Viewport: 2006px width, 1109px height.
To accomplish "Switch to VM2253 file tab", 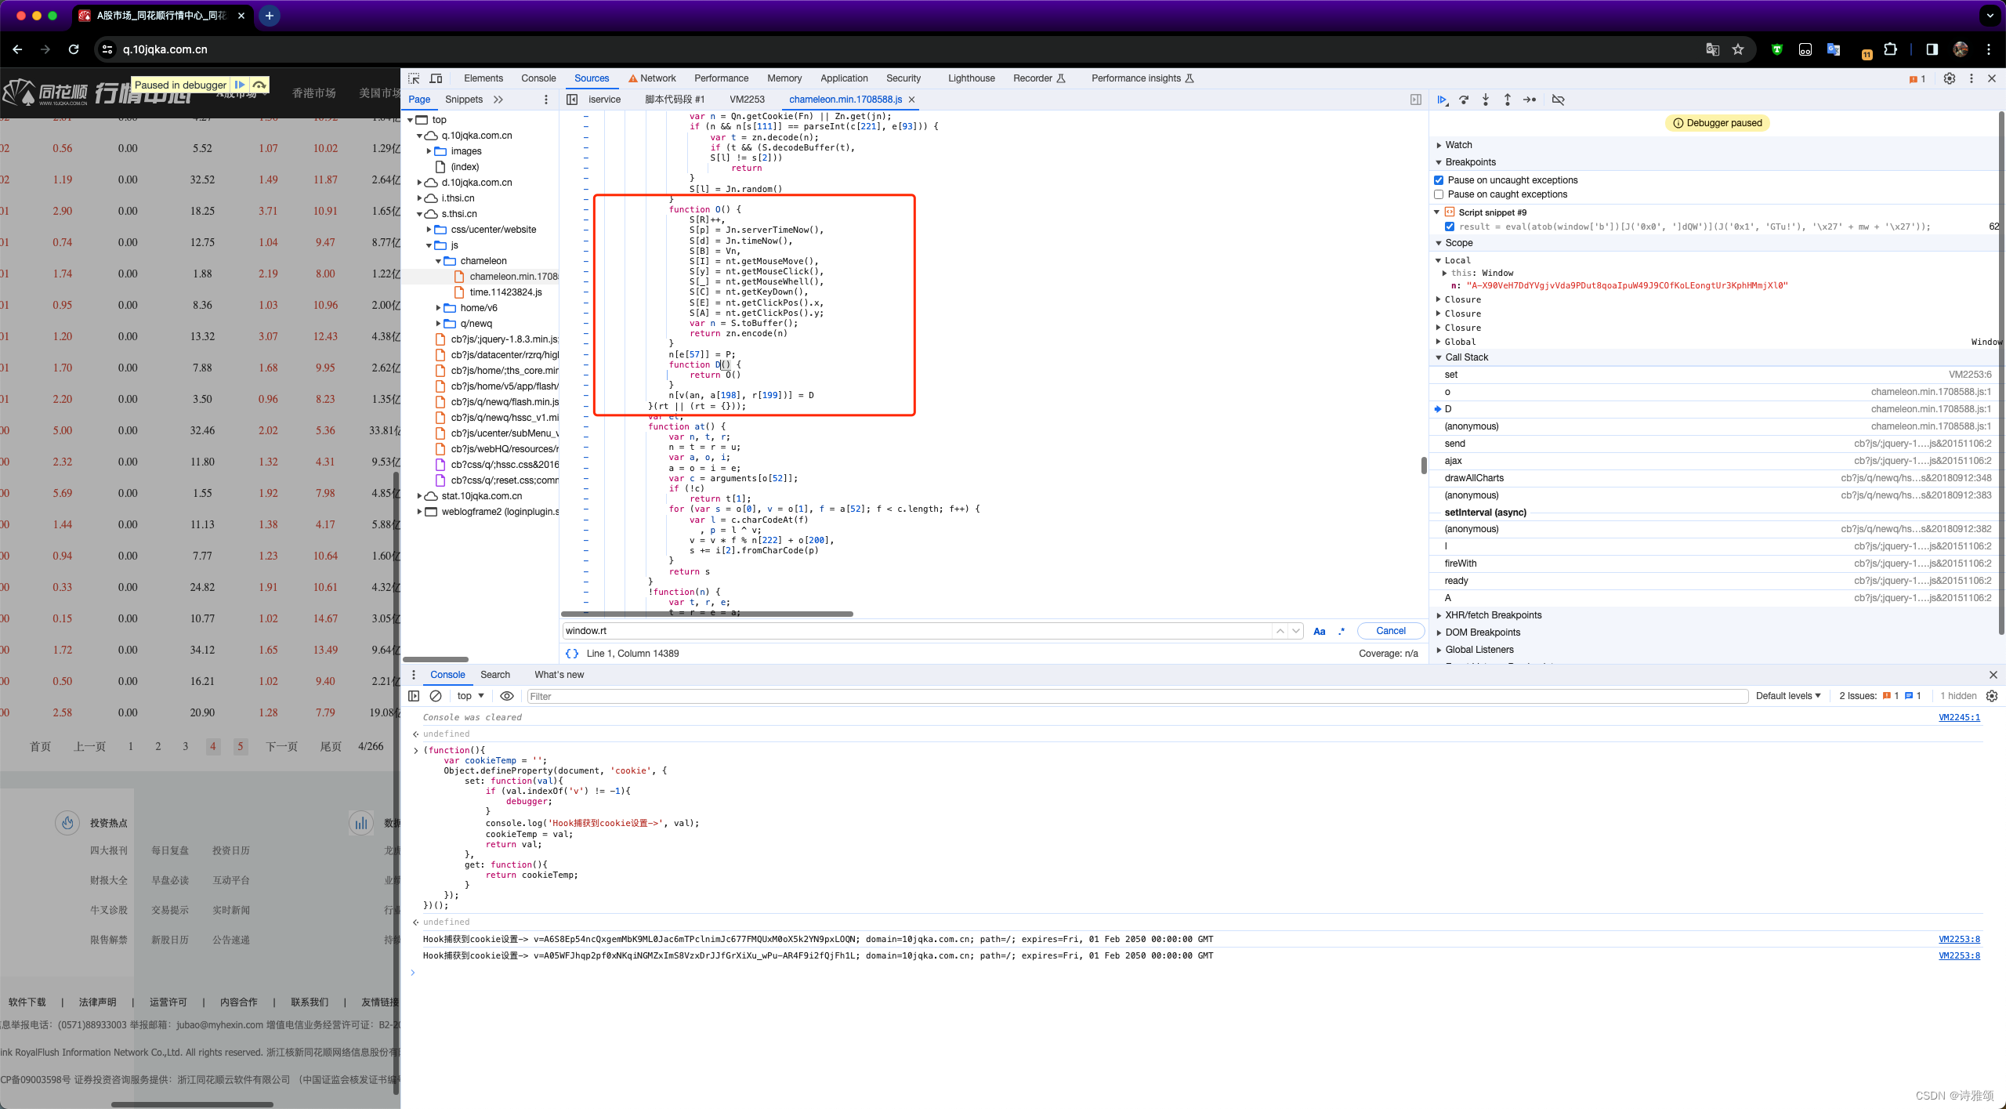I will (747, 100).
